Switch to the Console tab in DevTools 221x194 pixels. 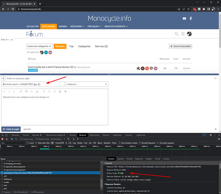[x=26, y=135]
